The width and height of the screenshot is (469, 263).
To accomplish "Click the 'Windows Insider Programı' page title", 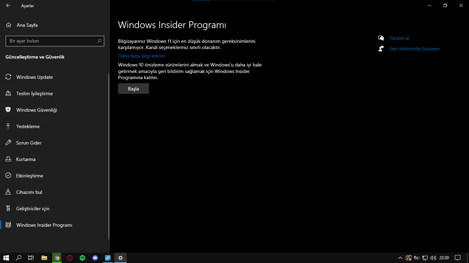I will pos(172,25).
